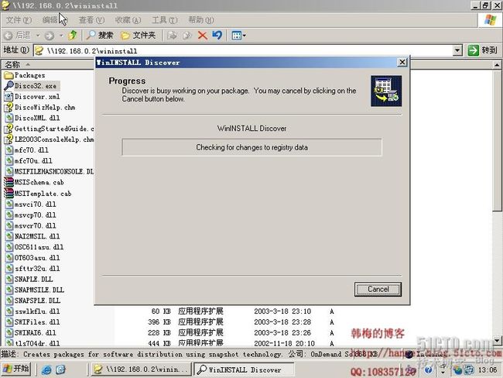Click the red Delete X toolbar icon
The image size is (503, 378).
(x=203, y=36)
